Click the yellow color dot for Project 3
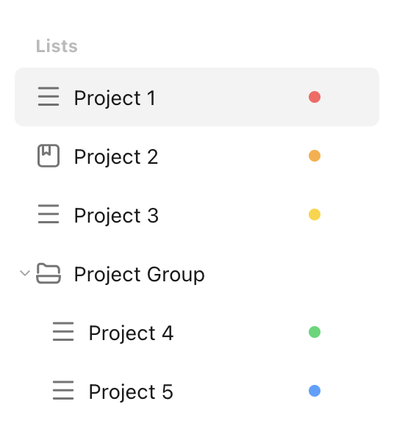Screen dimensions: 394x440 point(315,214)
